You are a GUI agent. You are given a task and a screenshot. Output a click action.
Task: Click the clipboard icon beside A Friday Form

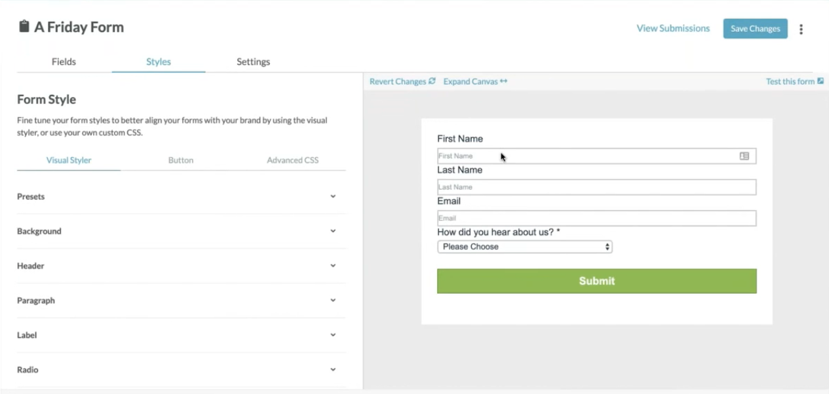[x=24, y=27]
